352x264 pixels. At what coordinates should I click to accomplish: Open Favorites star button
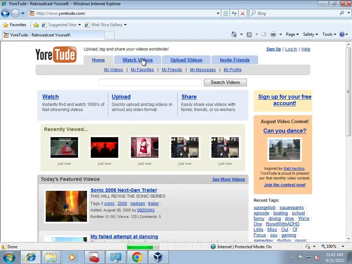point(15,25)
